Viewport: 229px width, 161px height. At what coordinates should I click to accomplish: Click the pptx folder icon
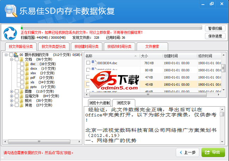(27, 87)
